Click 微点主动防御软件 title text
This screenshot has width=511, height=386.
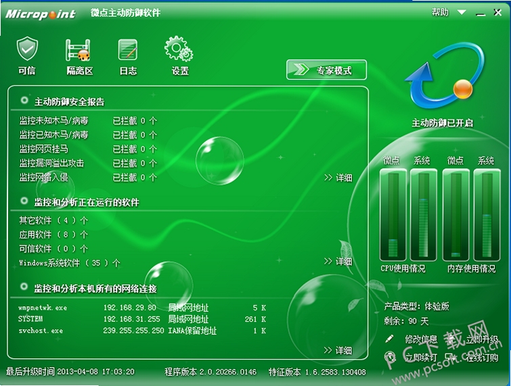125,13
